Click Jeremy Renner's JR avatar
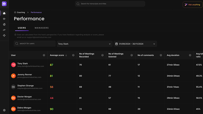Image resolution: width=203 pixels, height=114 pixels. (x=13, y=76)
